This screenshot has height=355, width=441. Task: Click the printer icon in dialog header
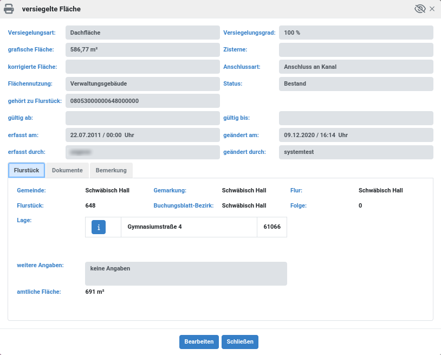[9, 9]
